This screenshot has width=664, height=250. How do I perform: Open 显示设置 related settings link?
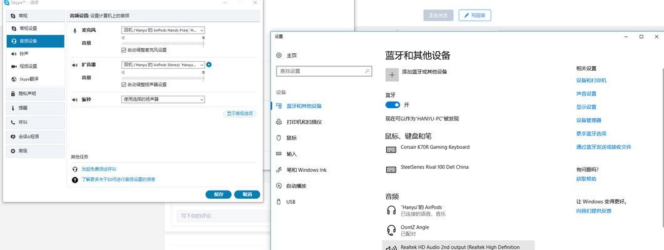click(586, 107)
